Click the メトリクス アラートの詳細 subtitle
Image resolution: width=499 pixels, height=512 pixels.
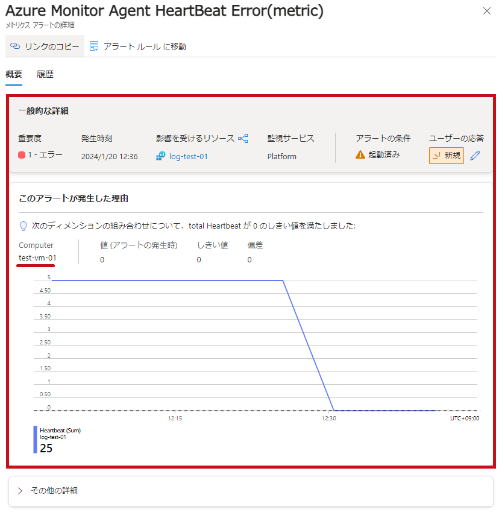click(40, 25)
